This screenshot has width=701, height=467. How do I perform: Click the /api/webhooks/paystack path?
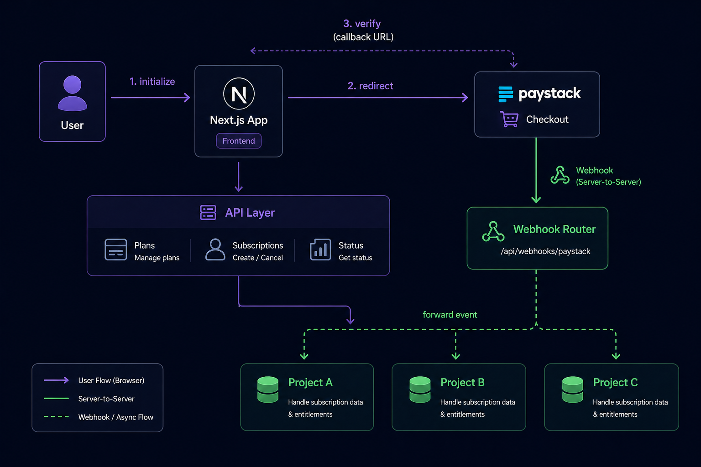(545, 251)
